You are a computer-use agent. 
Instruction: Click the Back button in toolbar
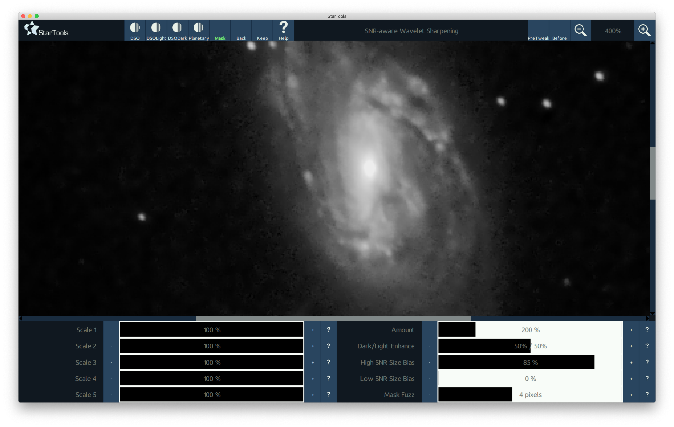coord(241,31)
